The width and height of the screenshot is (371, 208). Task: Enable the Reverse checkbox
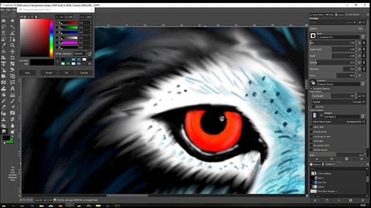(314, 106)
